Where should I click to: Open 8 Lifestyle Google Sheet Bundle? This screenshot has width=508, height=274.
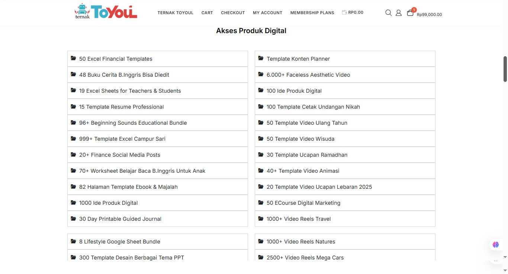pos(119,242)
